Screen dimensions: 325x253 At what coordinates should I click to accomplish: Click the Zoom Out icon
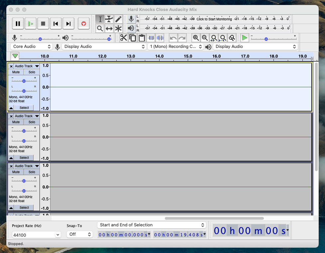(205, 38)
